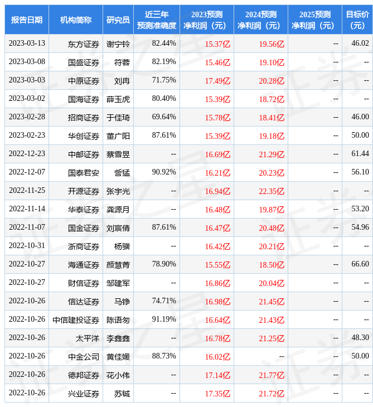Click report date 2023-03-13
Viewport: 373px width, 407px height.
click(x=27, y=43)
